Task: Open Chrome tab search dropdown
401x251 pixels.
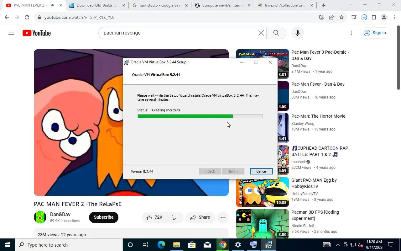Action: coord(350,5)
